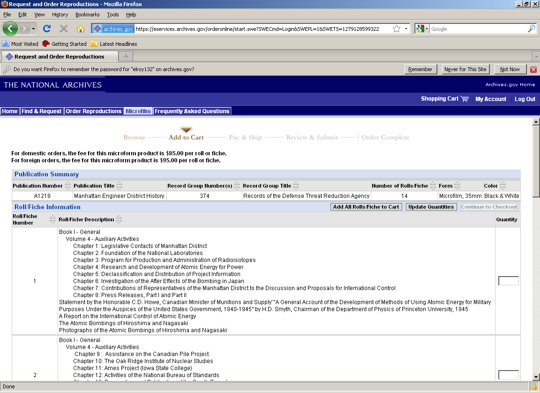This screenshot has height=393, width=540.
Task: Click the key icon in notification bar
Action: (7, 69)
